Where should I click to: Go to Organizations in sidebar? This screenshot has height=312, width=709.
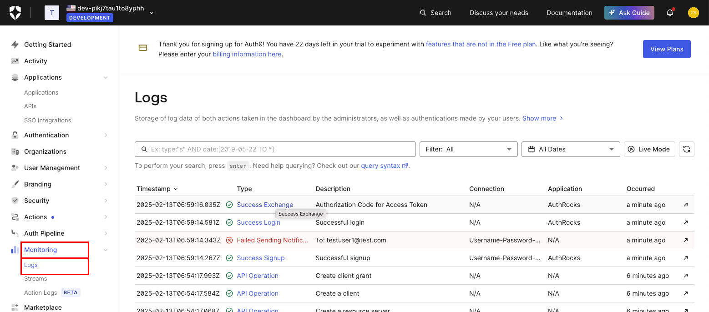pyautogui.click(x=45, y=151)
